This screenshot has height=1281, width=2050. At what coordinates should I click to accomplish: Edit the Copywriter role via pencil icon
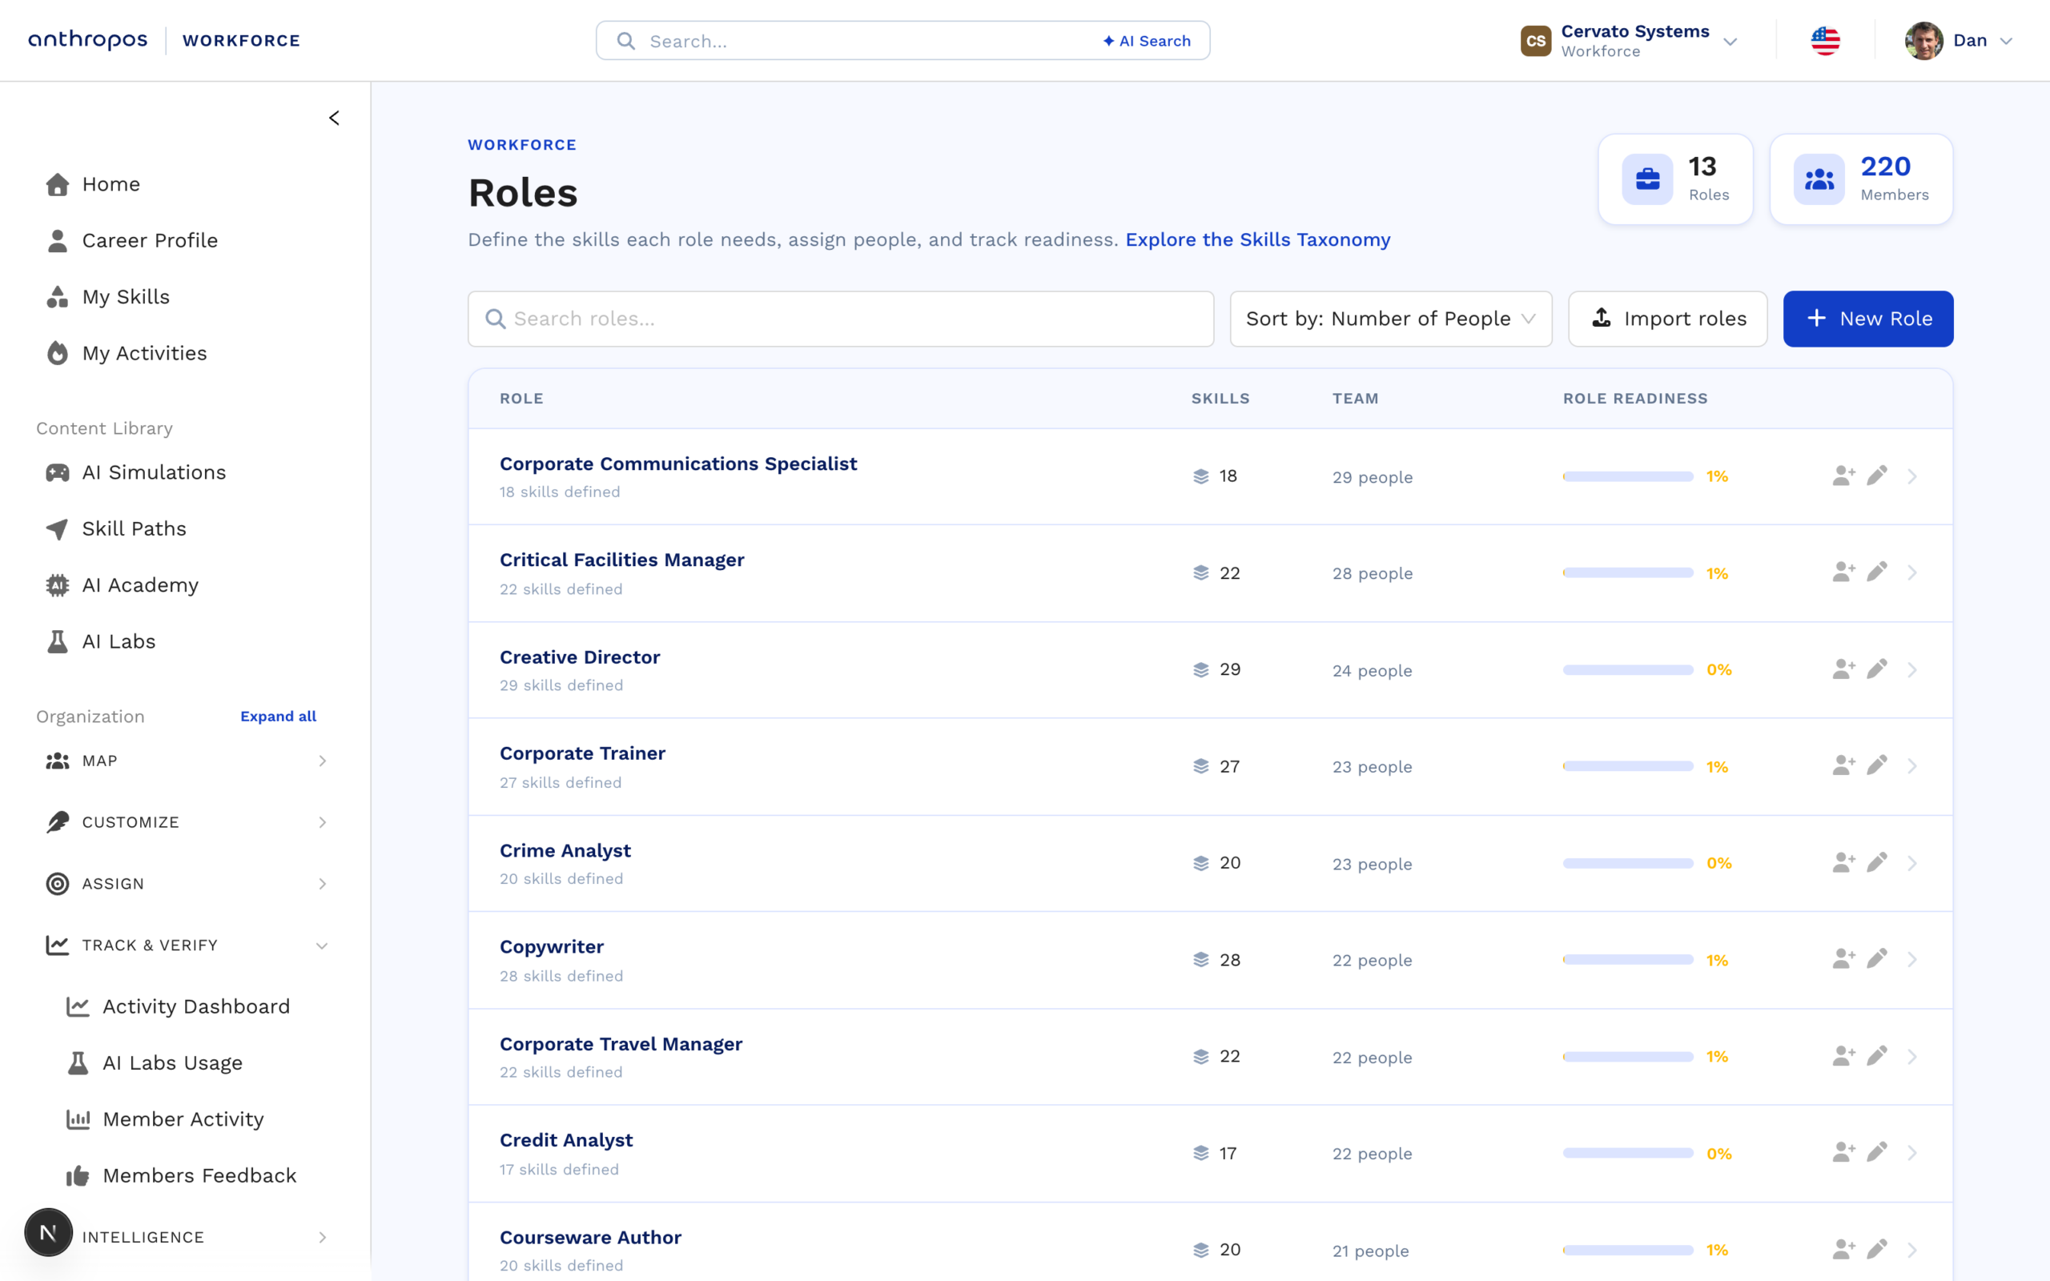(1877, 960)
